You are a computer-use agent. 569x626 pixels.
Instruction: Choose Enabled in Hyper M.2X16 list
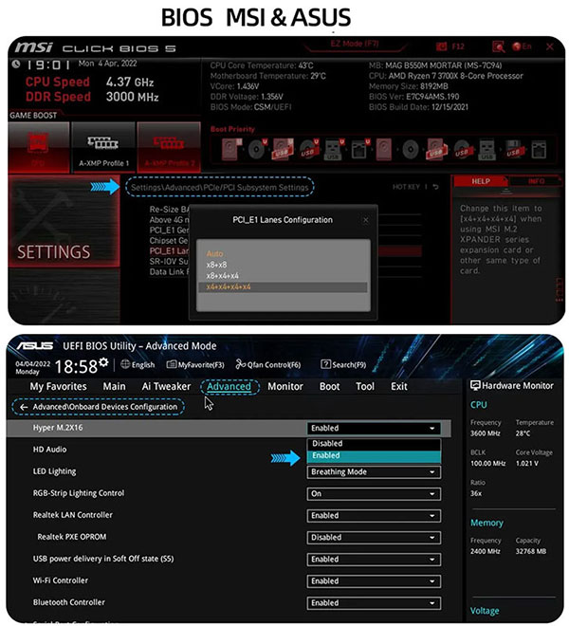pos(374,455)
